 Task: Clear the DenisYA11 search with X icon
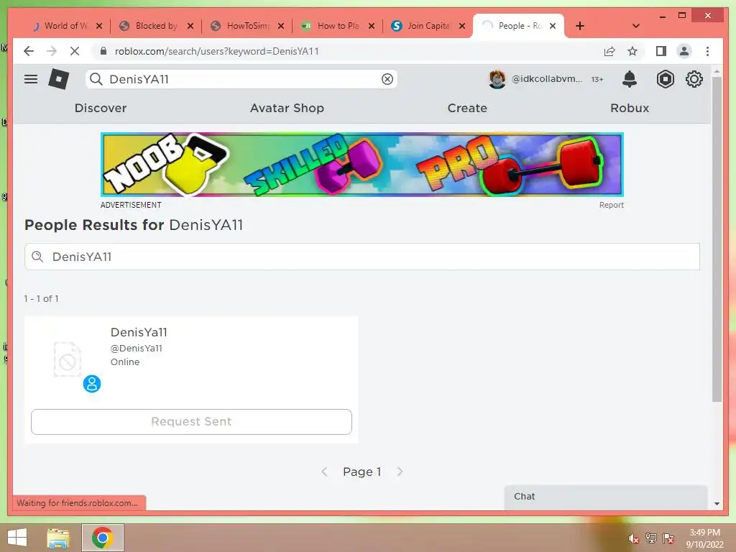point(387,79)
